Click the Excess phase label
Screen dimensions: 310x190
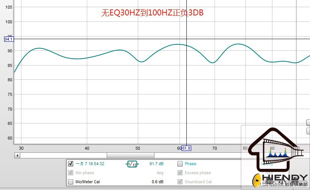coord(198,173)
